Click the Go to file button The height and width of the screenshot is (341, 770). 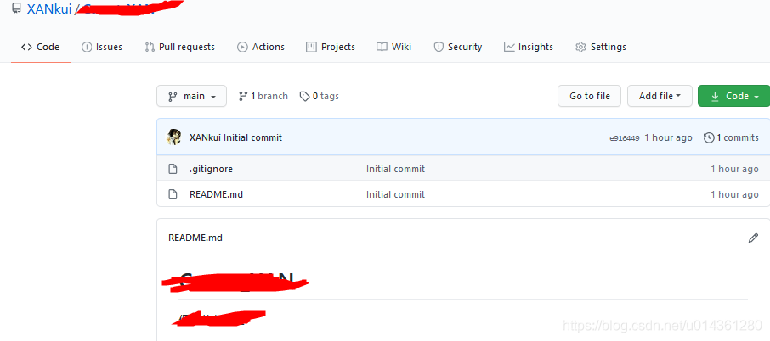pos(589,96)
